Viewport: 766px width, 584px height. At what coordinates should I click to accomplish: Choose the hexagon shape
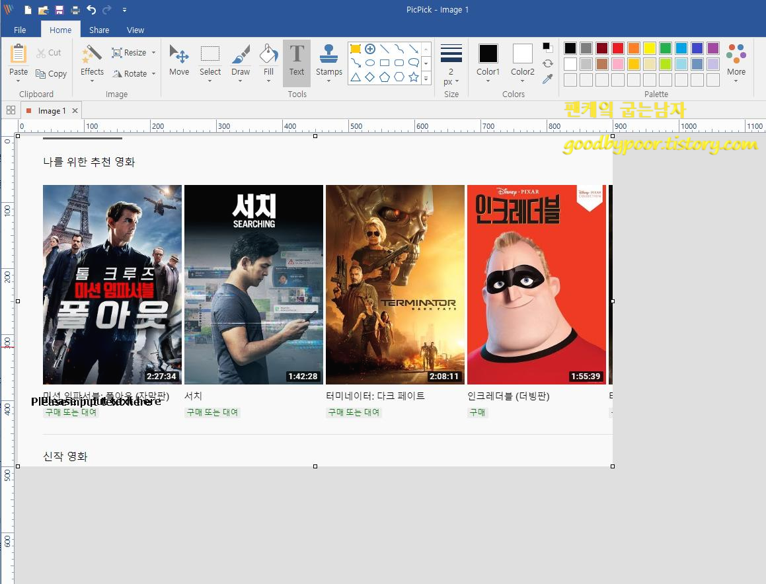tap(399, 77)
